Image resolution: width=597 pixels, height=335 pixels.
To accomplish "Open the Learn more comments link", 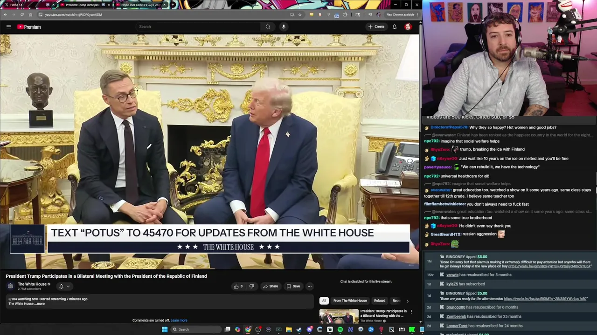I will point(179,321).
